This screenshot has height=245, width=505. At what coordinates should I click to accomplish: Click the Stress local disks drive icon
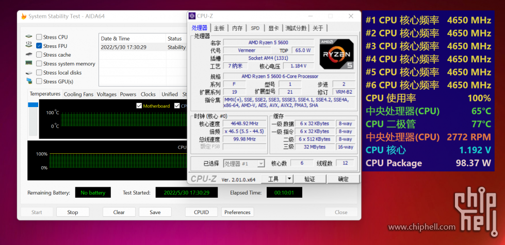click(x=29, y=73)
